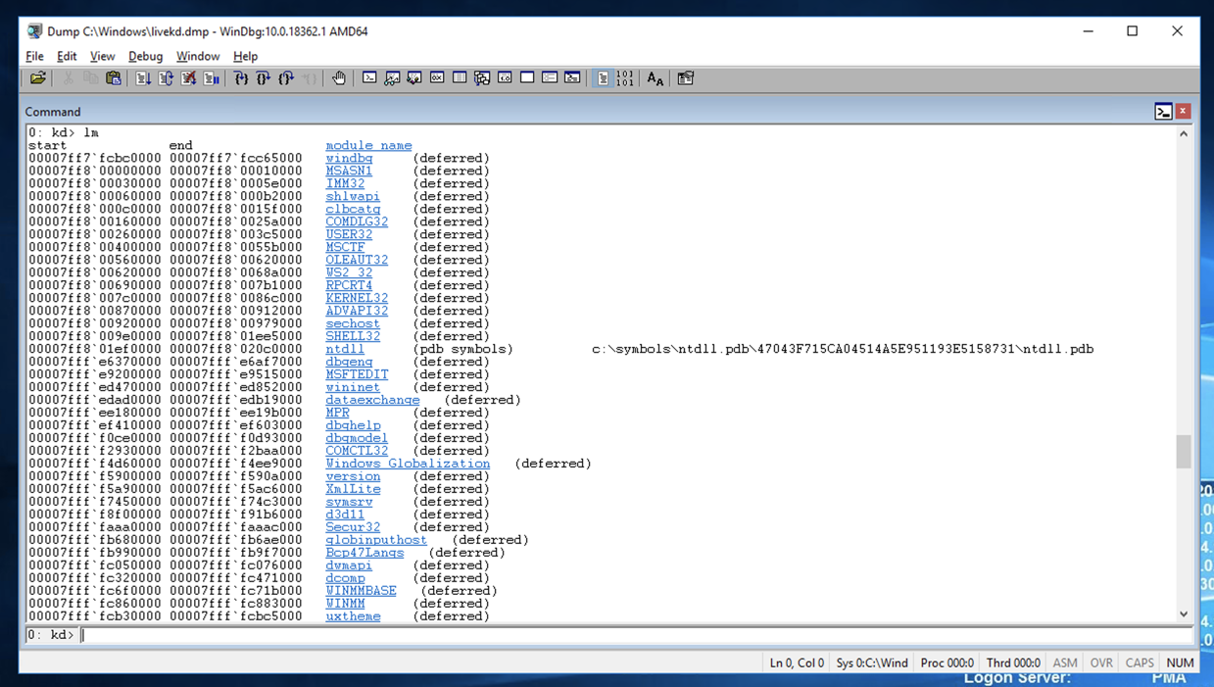The width and height of the screenshot is (1214, 687).
Task: Click the Proc 000:0 status entry
Action: 947,662
